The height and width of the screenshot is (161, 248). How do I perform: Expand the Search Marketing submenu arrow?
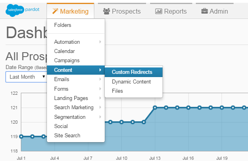[100, 107]
